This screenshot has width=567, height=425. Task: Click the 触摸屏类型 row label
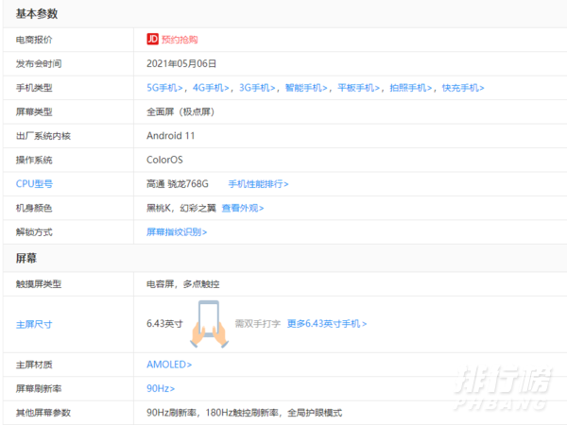pyautogui.click(x=39, y=284)
